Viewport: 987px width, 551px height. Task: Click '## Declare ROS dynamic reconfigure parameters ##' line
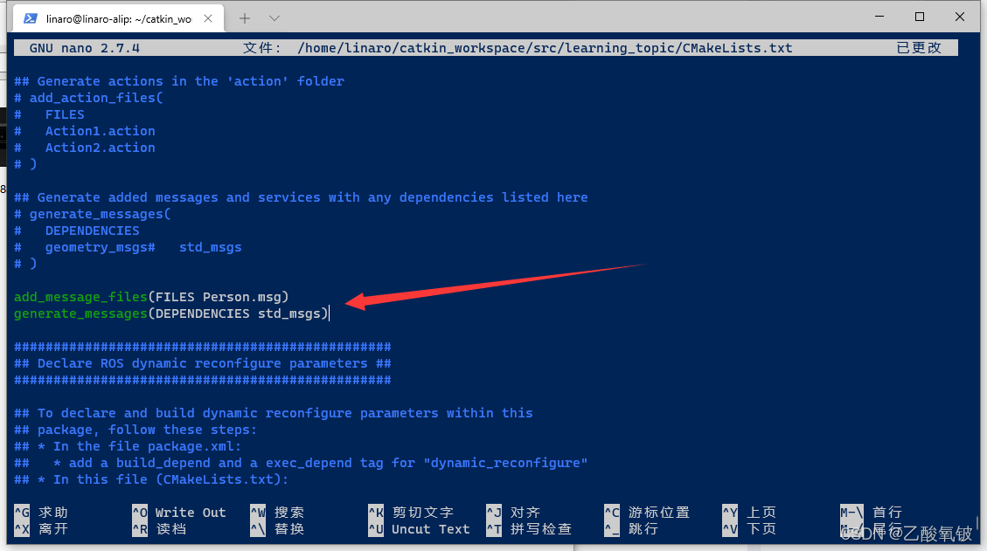coord(203,363)
